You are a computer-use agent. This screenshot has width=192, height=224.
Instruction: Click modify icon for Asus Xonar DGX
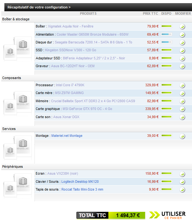(x=182, y=117)
